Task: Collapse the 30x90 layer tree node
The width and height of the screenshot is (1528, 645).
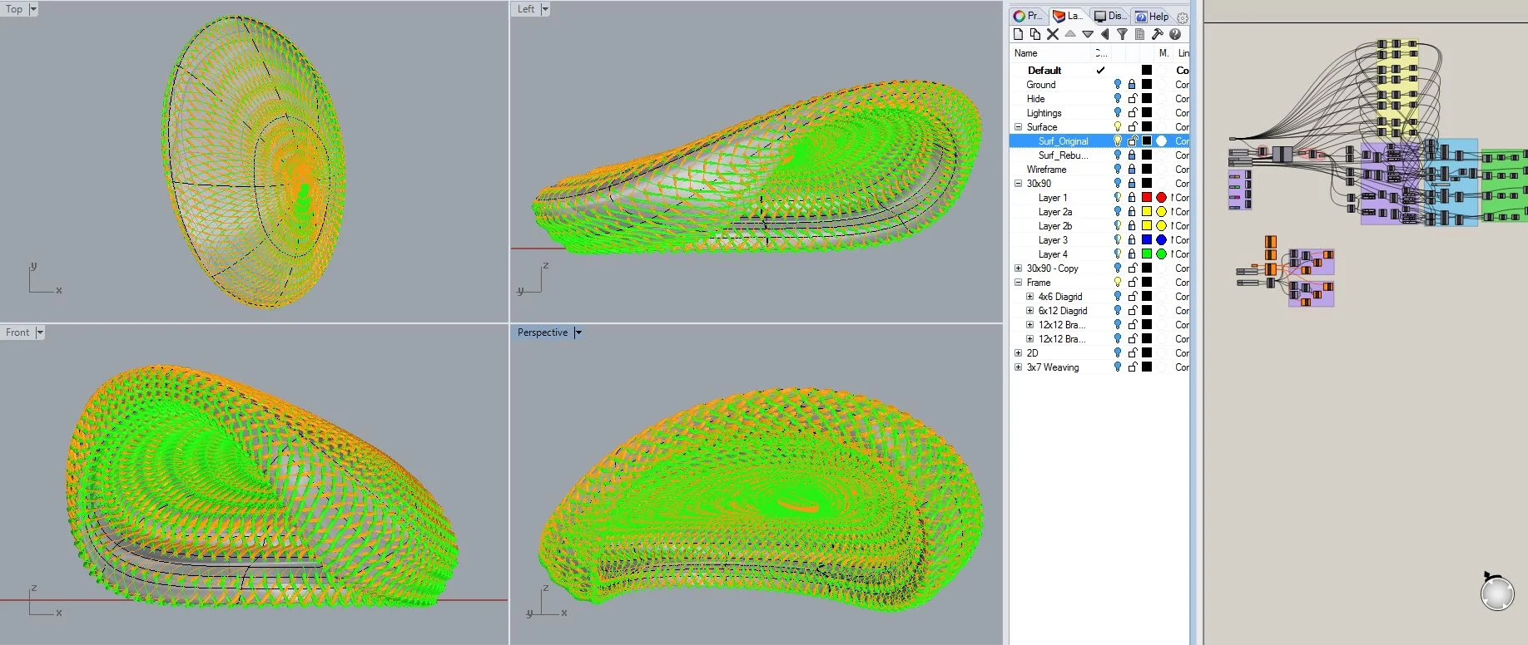Action: coord(1018,184)
